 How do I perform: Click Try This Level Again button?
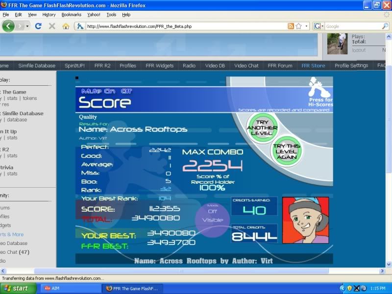[286, 153]
